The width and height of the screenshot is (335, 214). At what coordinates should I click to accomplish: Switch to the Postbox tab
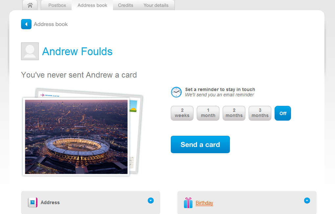pos(57,5)
